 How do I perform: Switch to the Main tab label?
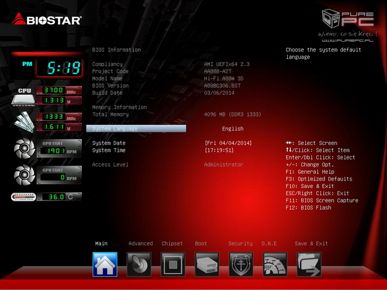coord(101,243)
